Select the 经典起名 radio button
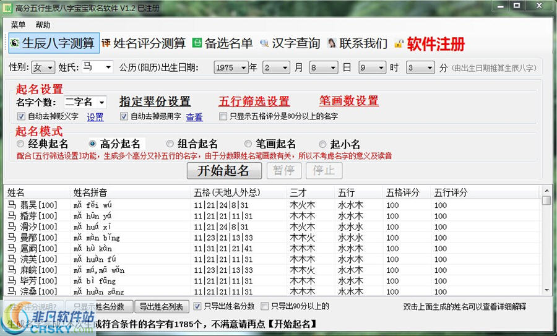This screenshot has width=557, height=336. click(20, 144)
